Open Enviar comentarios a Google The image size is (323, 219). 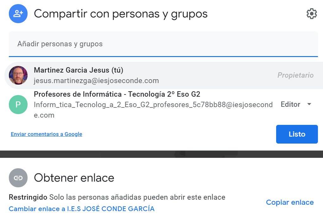[46, 134]
